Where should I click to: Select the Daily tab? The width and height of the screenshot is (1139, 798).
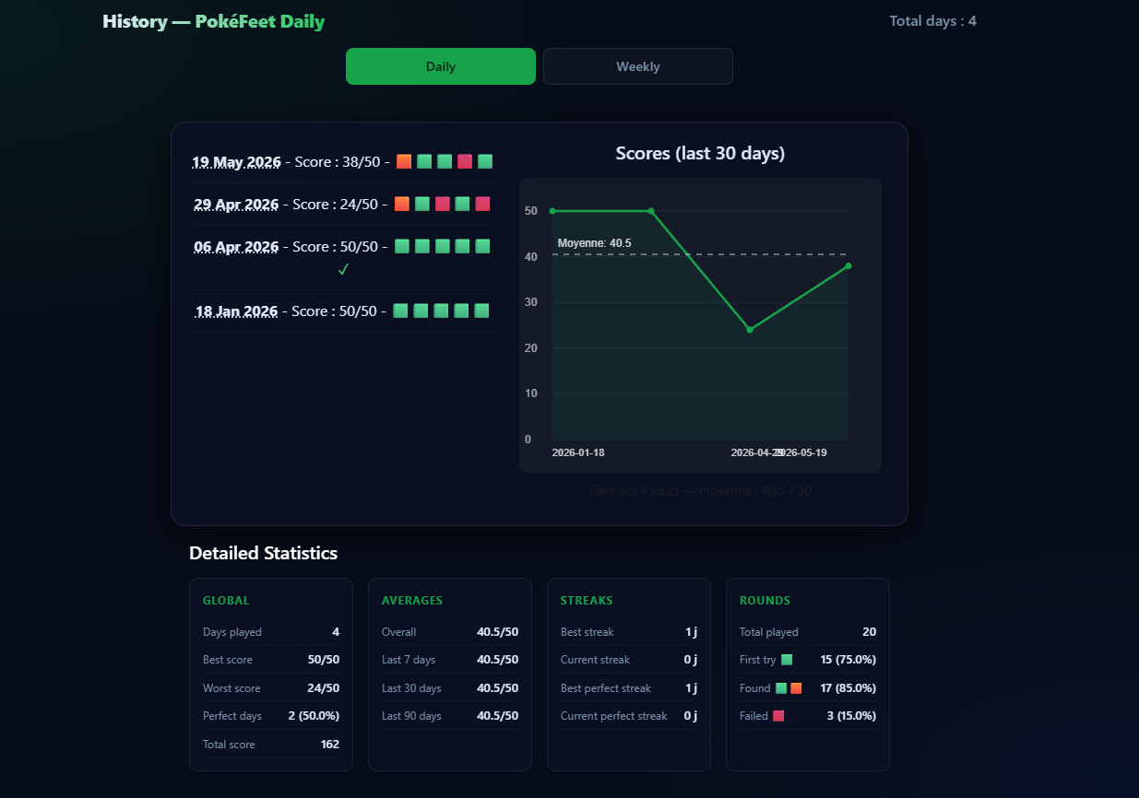click(x=441, y=66)
